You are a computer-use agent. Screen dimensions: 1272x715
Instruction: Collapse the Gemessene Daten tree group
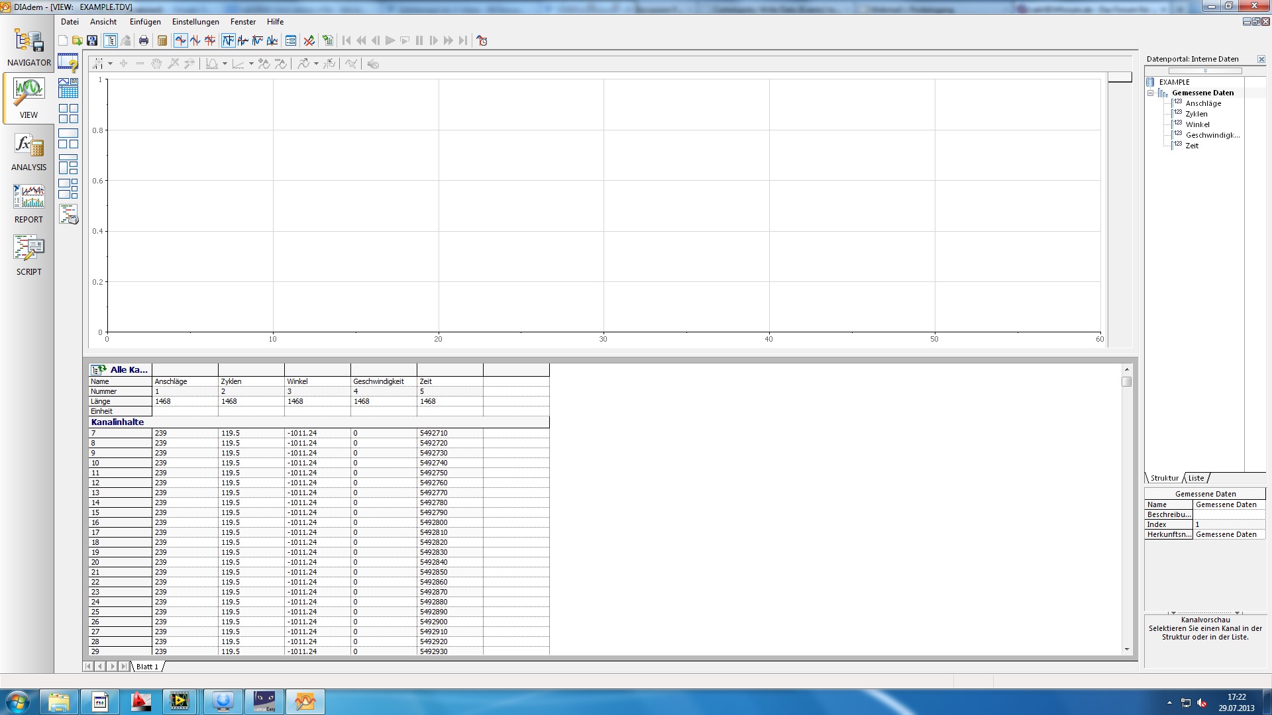tap(1151, 93)
